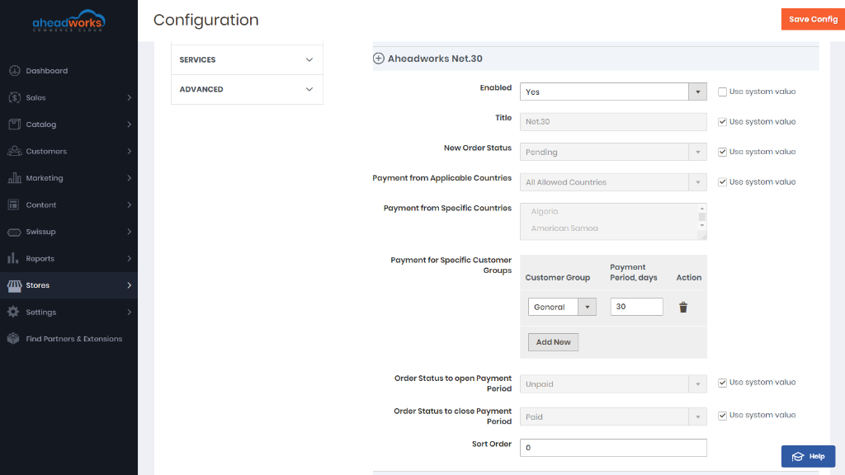
Task: Click the graduation cap icon in Help
Action: (x=798, y=457)
